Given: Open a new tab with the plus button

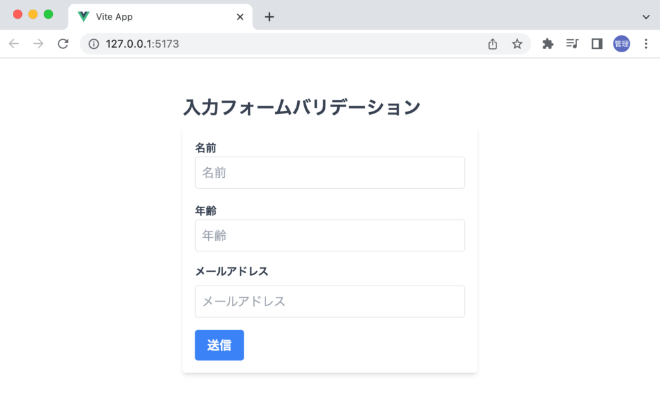Looking at the screenshot, I should tap(269, 17).
